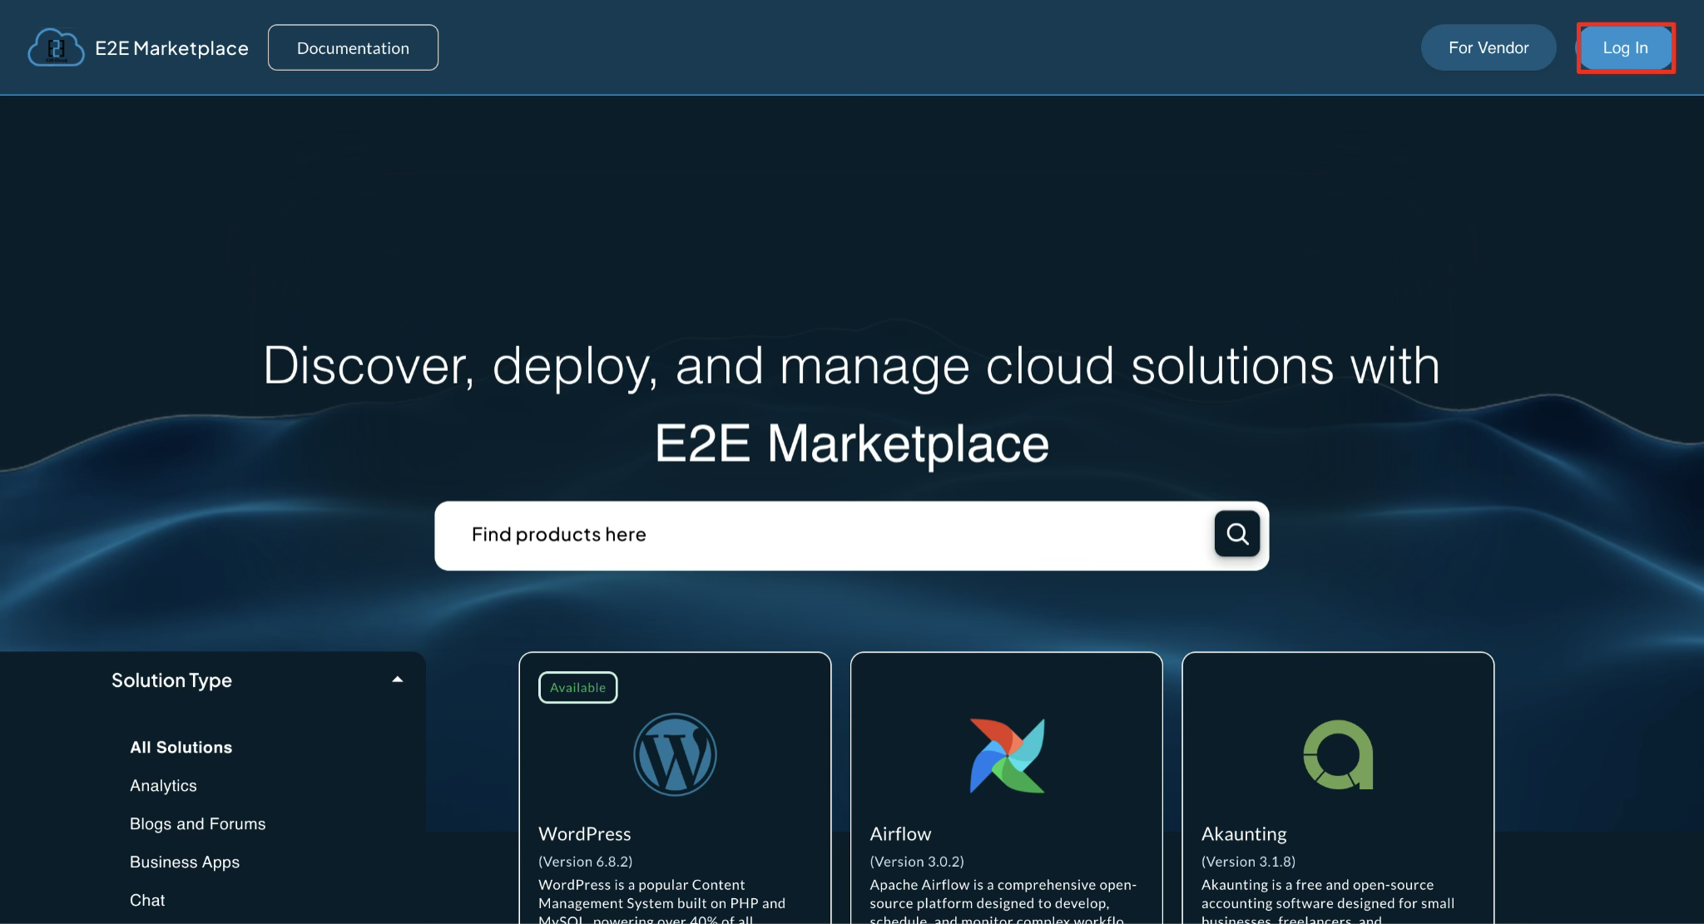
Task: Click the E2E Marketplace cloud logo
Action: coord(55,47)
